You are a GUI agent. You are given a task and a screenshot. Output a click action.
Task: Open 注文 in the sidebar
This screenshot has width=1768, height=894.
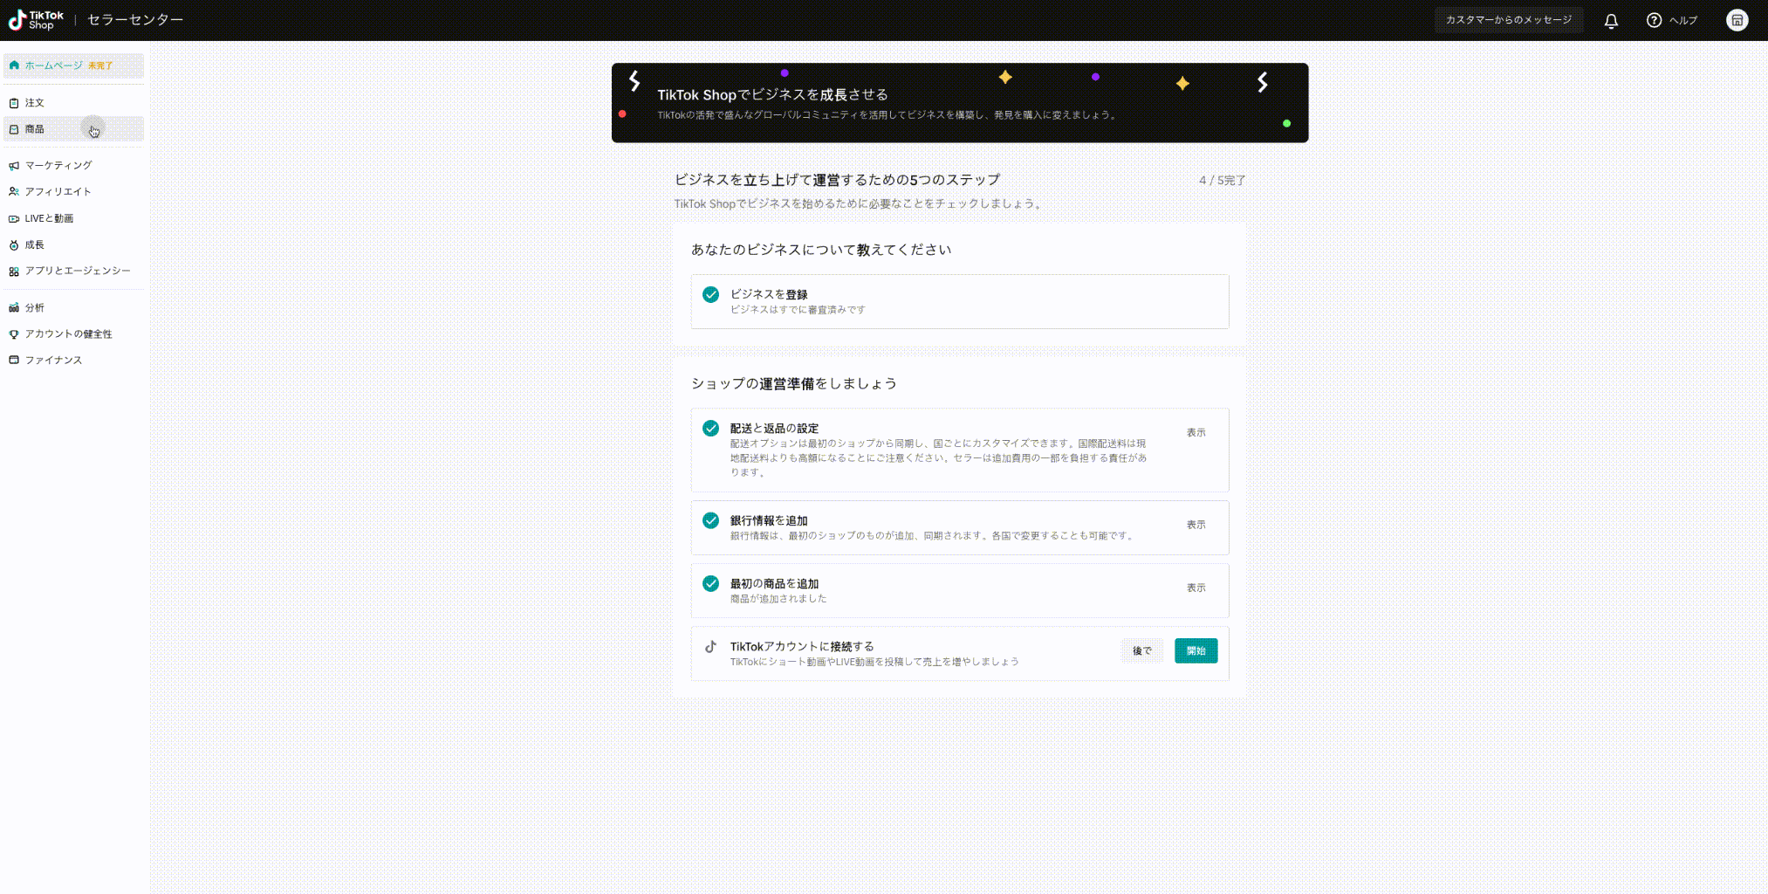[73, 103]
